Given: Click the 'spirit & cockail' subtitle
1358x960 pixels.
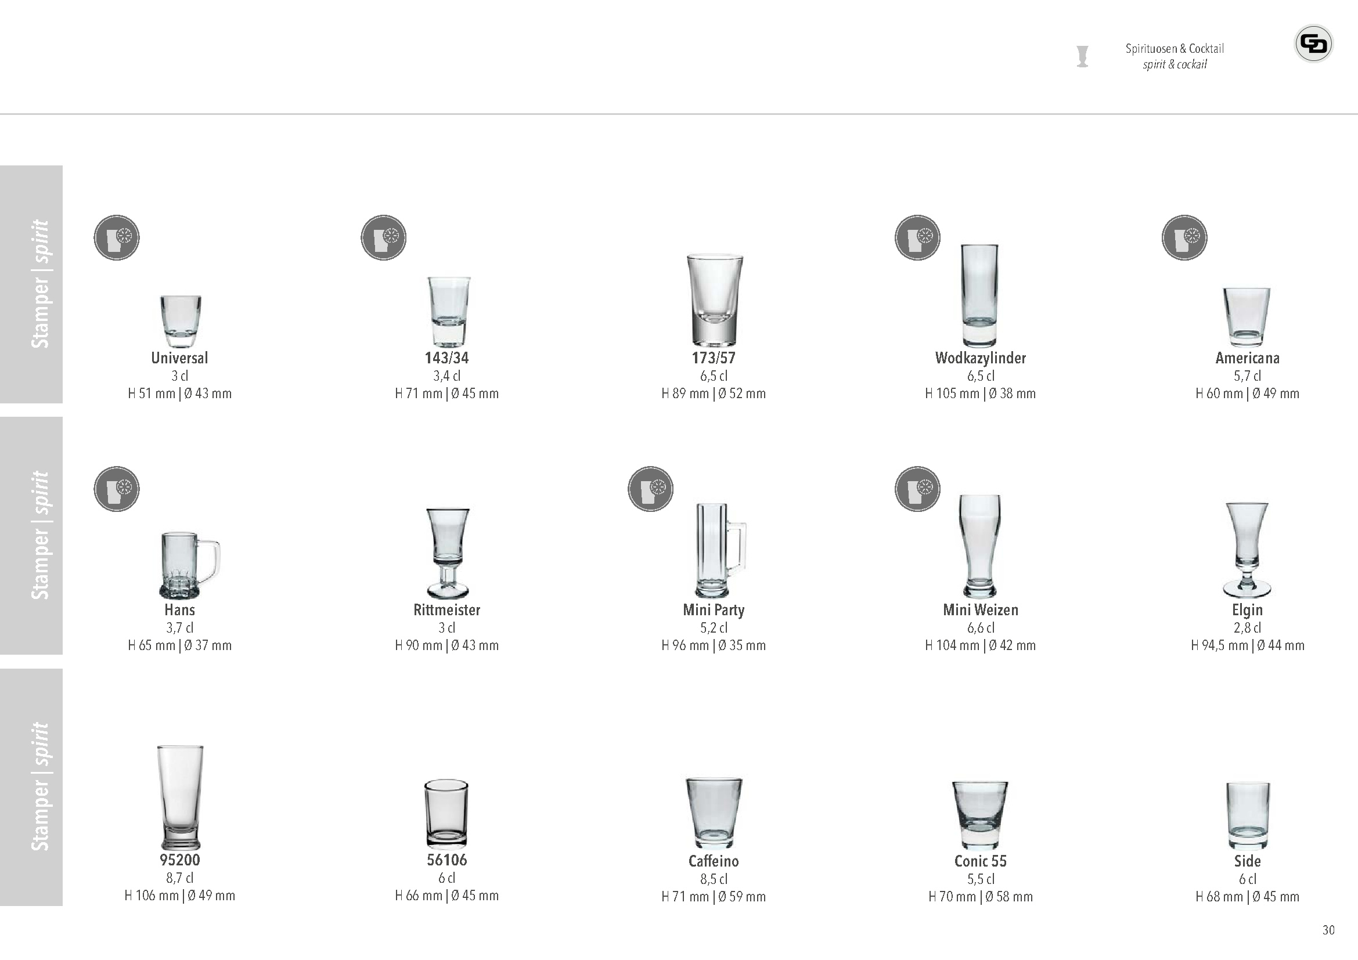Looking at the screenshot, I should click(x=1175, y=64).
